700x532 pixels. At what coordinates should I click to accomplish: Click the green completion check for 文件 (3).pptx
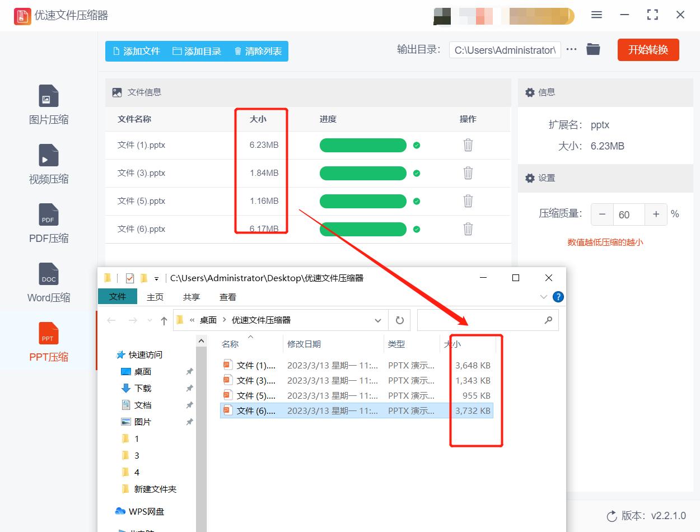pos(416,173)
